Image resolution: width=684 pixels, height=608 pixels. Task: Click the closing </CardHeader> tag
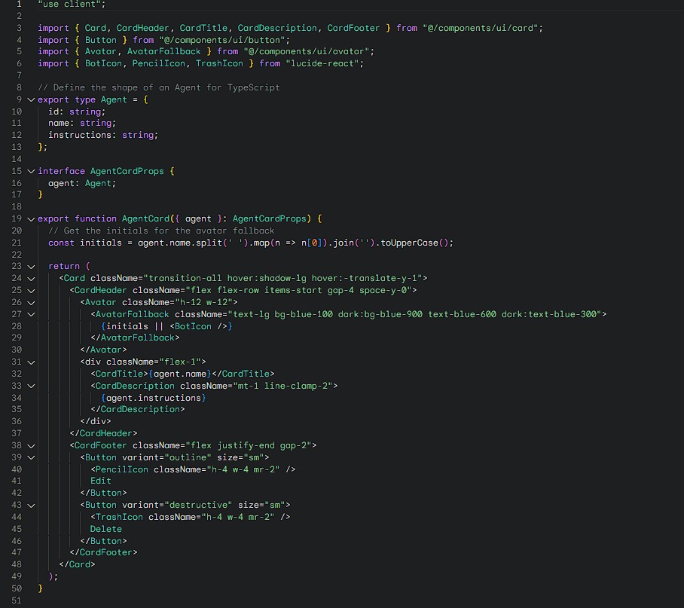click(103, 433)
